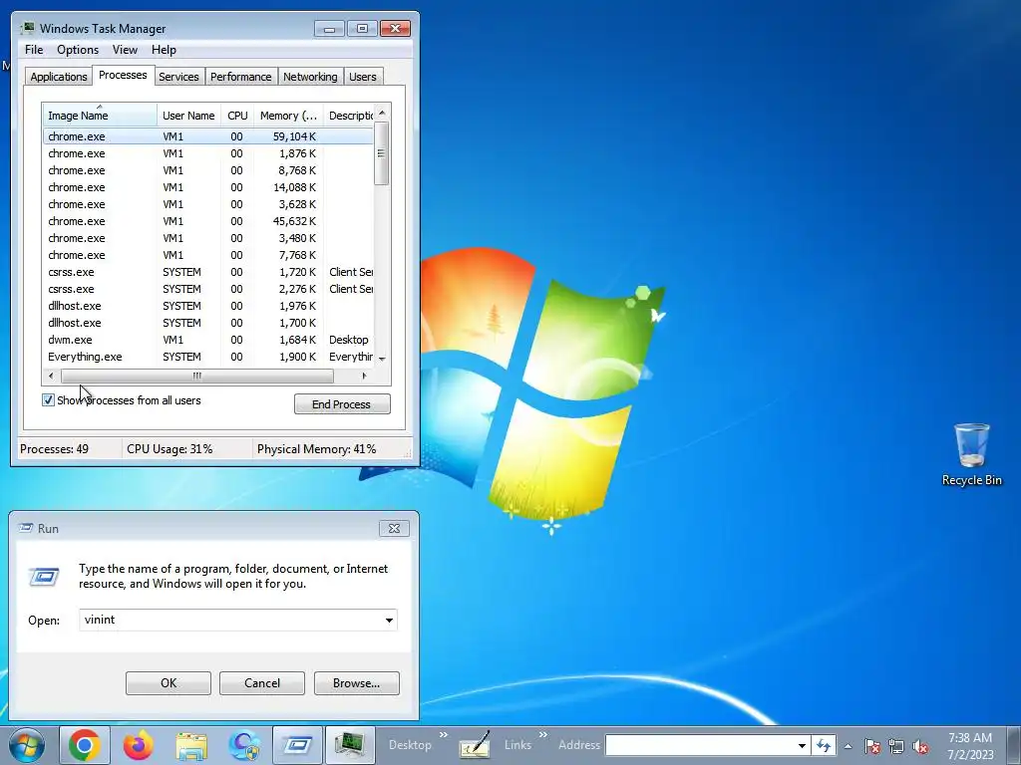Switch to the Applications tab
Screen dimensions: 1021x765
(x=59, y=77)
